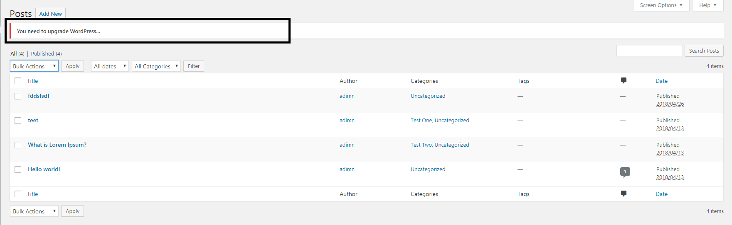Open the bottom Bulk Actions dropdown
The width and height of the screenshot is (732, 225).
[x=34, y=211]
